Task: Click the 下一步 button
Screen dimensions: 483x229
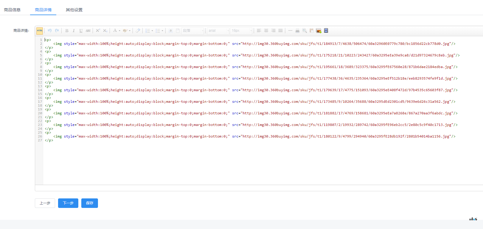Action: 68,203
